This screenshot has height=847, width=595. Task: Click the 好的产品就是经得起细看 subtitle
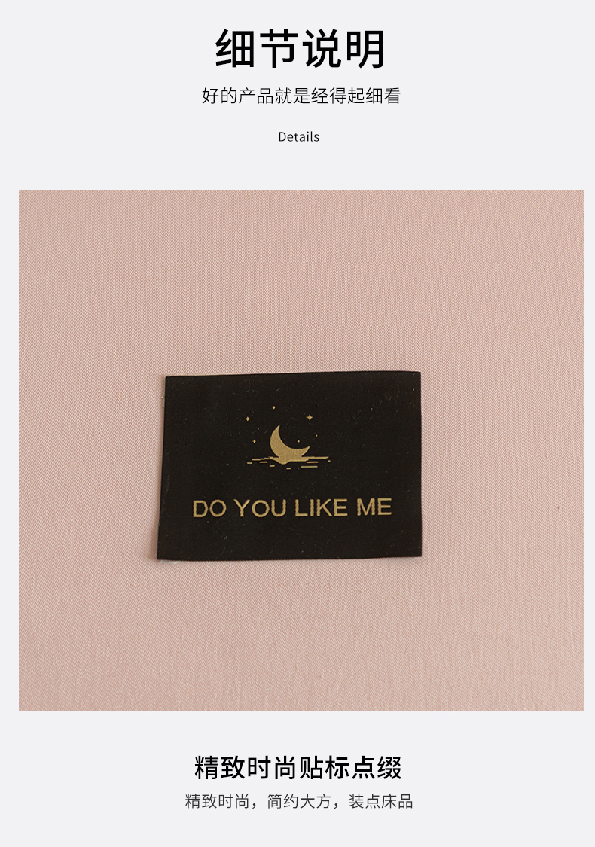click(301, 96)
